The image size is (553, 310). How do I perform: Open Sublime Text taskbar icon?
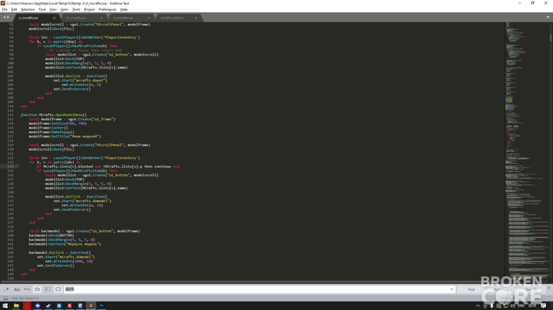(91, 305)
